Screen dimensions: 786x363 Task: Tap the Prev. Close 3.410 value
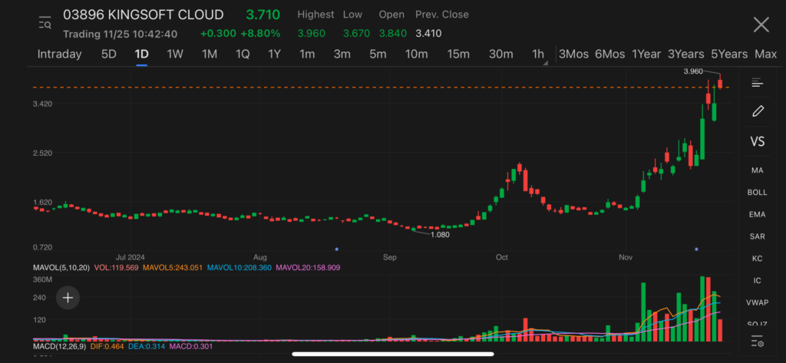[x=428, y=34]
